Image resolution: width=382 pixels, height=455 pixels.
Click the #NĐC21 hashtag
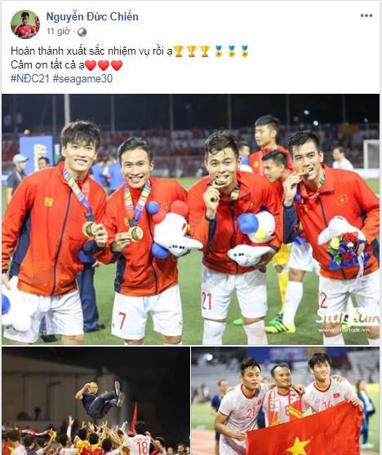[30, 78]
